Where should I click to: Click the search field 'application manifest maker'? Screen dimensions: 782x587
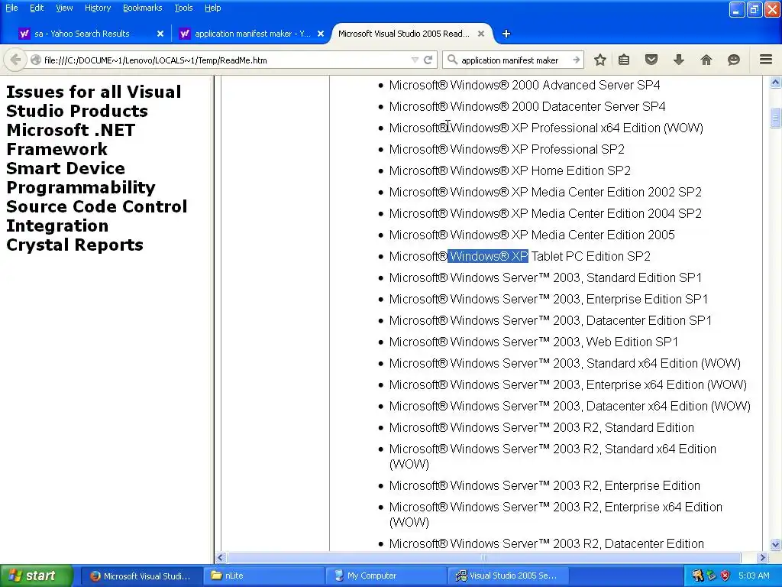[x=514, y=60]
